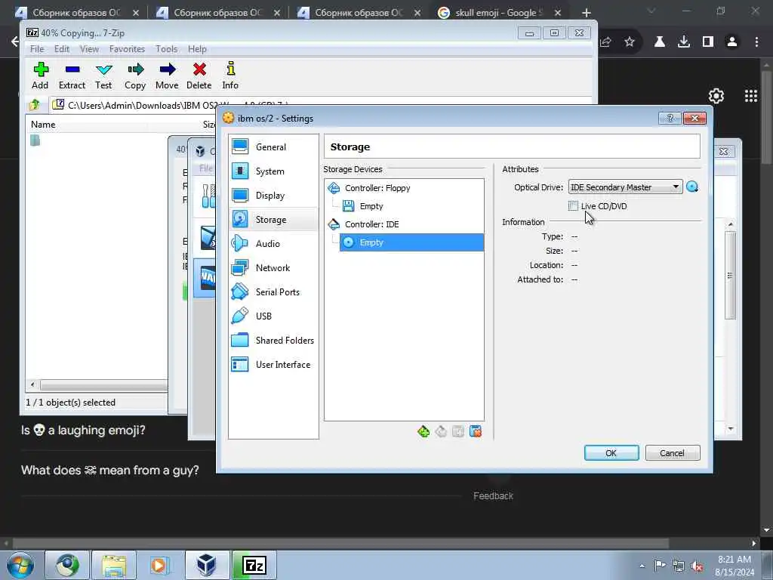
Task: Open 7-Zip View menu
Action: point(89,49)
